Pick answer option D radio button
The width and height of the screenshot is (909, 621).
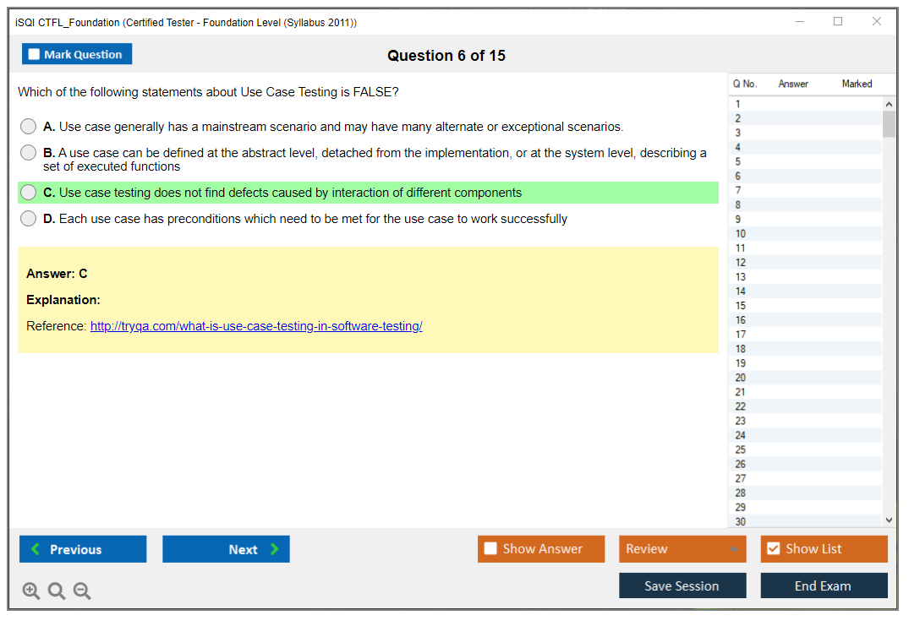(x=29, y=219)
